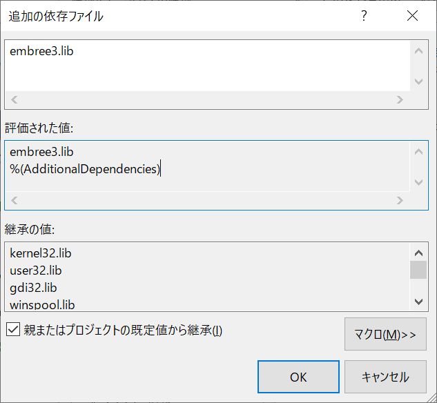Click down arrow of top edit box scrollbar

[418, 81]
